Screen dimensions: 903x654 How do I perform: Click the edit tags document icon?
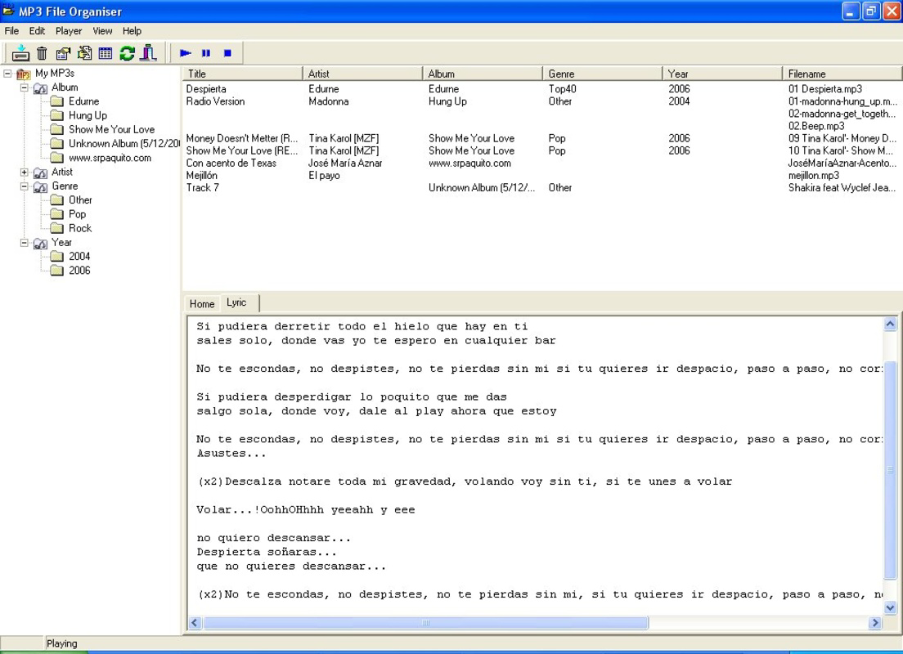click(85, 53)
